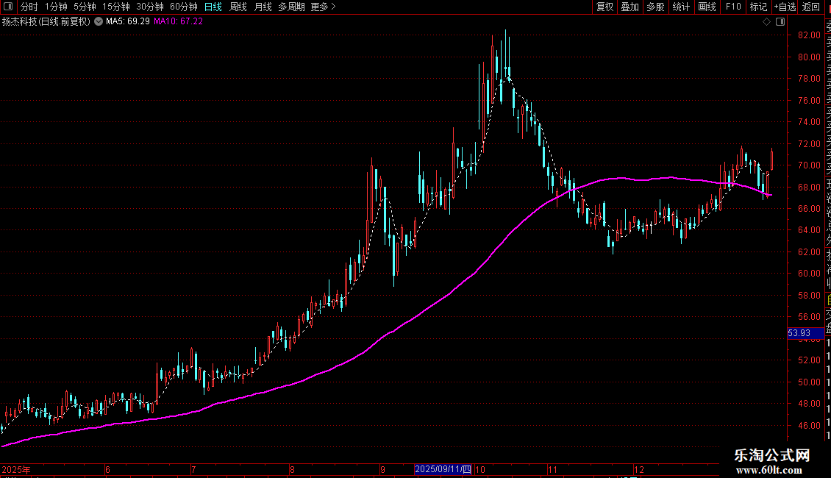Click the diamond icon at chart top-right
The width and height of the screenshot is (831, 478).
click(766, 22)
